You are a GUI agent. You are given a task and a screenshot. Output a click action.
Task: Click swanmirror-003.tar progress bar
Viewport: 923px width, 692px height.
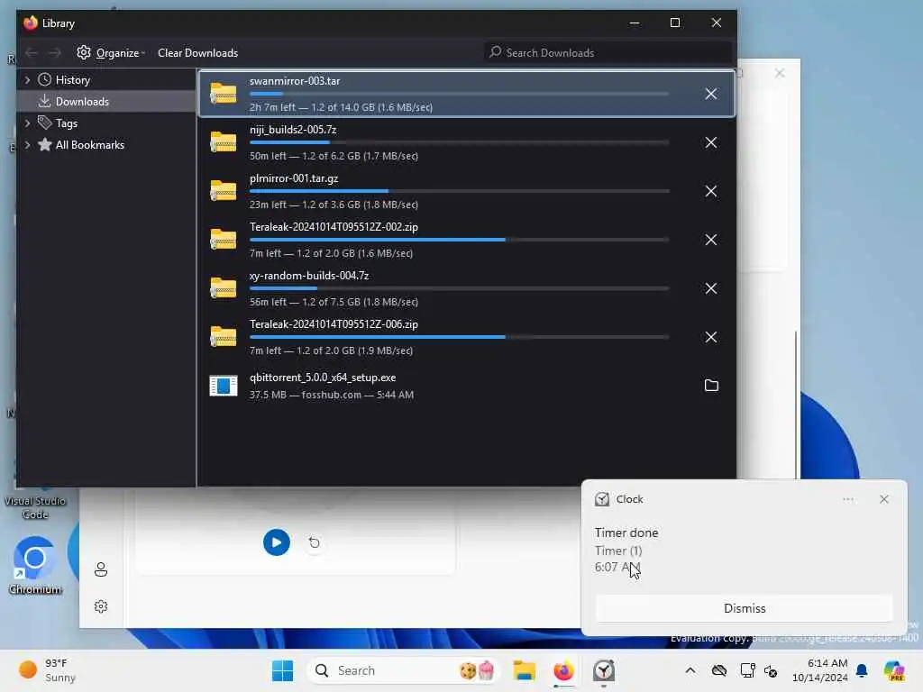click(x=459, y=94)
